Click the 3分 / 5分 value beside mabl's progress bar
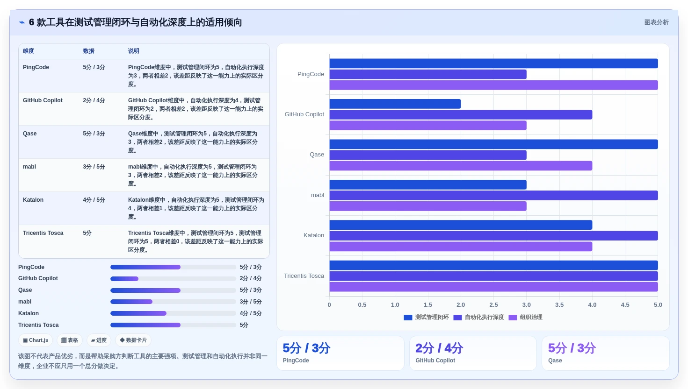 click(251, 302)
